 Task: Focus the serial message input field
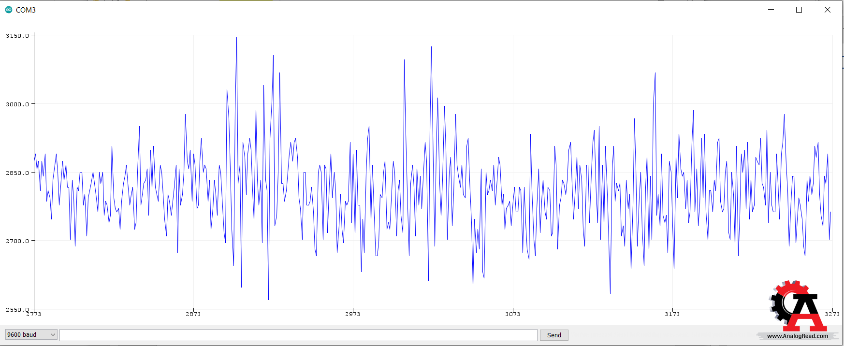pyautogui.click(x=298, y=335)
